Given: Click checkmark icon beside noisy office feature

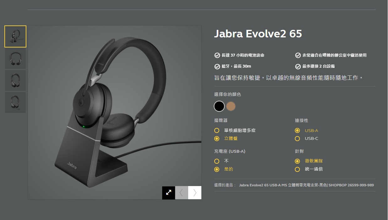Looking at the screenshot, I should 298,55.
